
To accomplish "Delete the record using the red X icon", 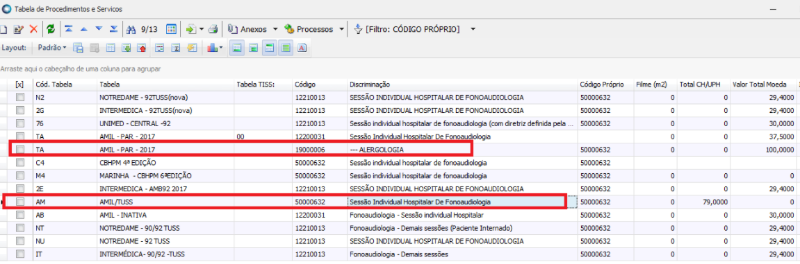I will tap(33, 30).
